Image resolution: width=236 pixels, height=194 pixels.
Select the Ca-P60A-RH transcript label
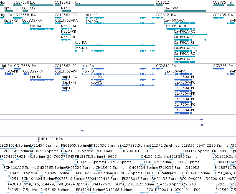click(x=177, y=26)
